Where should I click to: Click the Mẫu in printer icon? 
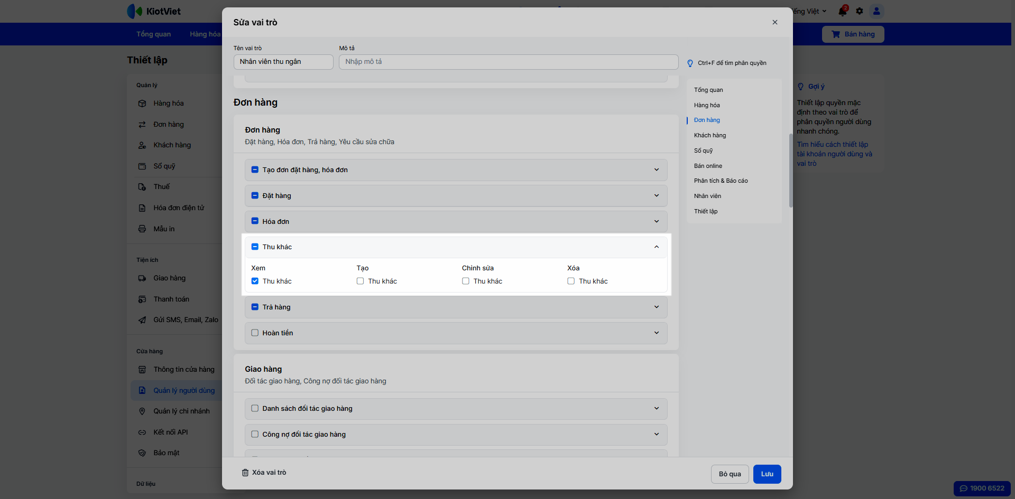[x=142, y=229]
